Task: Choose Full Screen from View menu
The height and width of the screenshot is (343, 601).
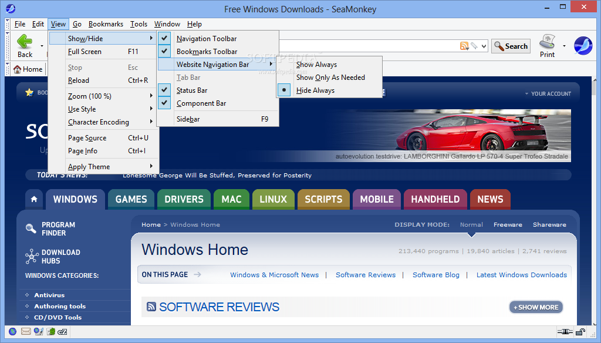Action: (x=103, y=52)
